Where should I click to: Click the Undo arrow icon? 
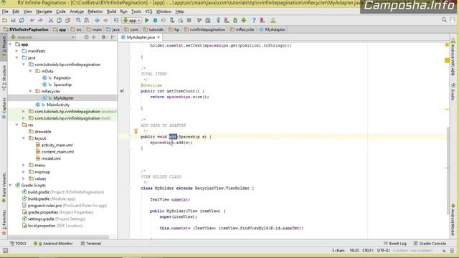(x=32, y=21)
